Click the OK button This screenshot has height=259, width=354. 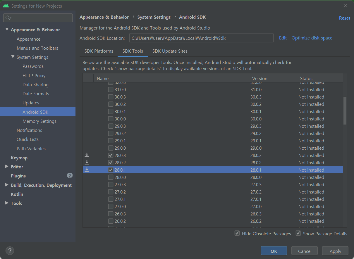tap(274, 251)
